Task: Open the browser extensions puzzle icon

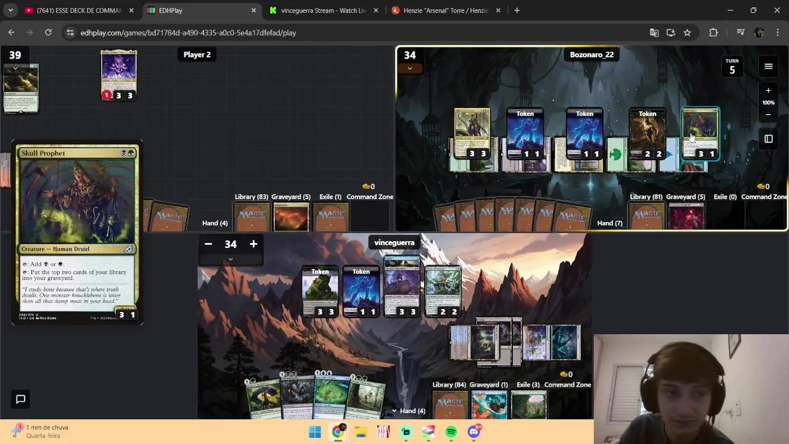Action: [713, 33]
